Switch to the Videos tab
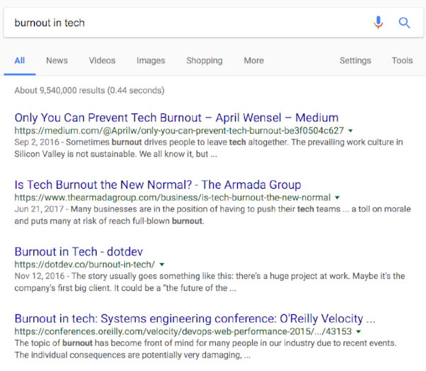 click(x=102, y=60)
